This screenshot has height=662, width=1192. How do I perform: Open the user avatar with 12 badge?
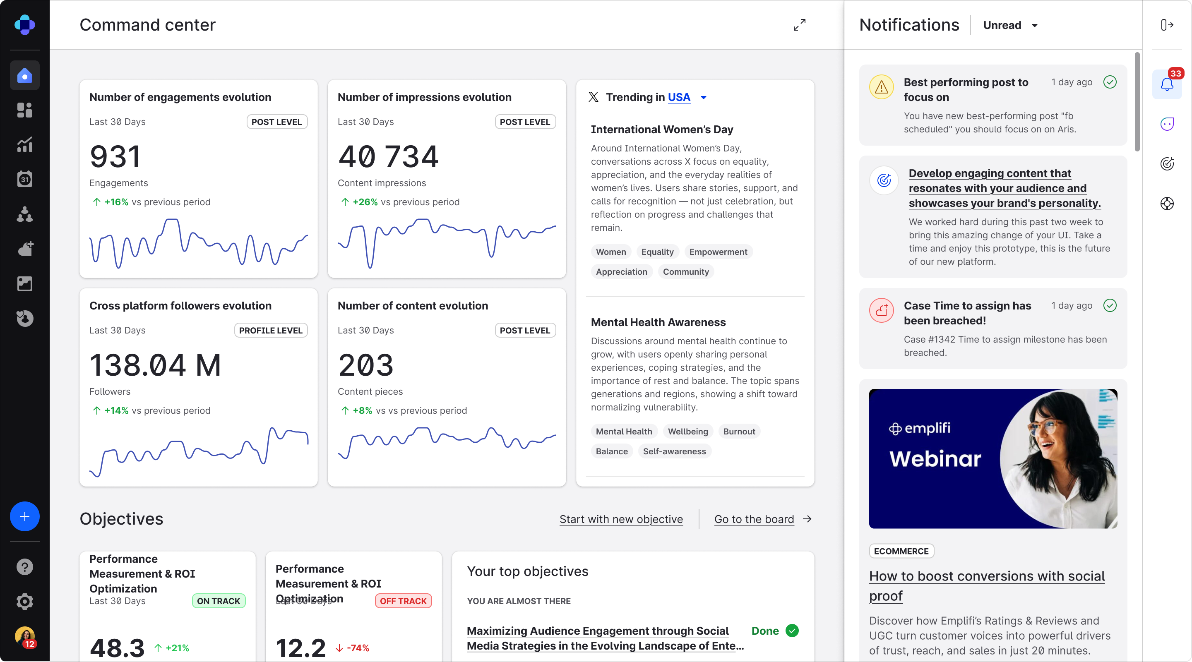[x=25, y=637]
